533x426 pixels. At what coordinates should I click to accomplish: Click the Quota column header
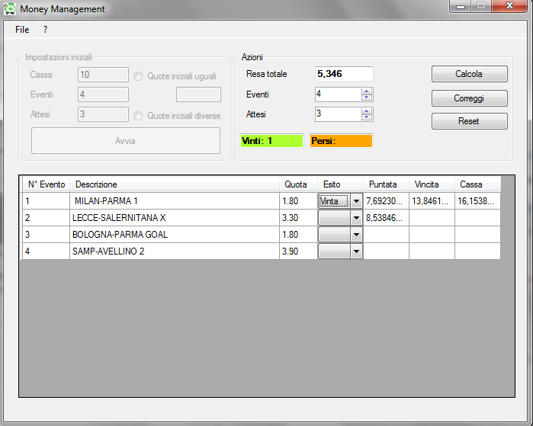coord(296,184)
